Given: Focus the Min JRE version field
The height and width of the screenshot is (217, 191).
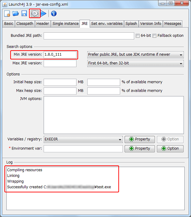Looking at the screenshot, I should pyautogui.click(x=60, y=55).
